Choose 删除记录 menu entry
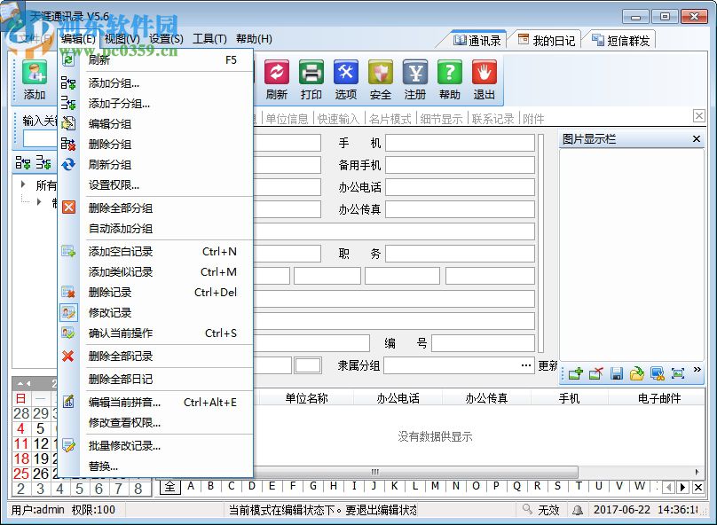This screenshot has height=525, width=717. (x=155, y=292)
